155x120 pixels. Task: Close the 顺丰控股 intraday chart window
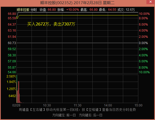coord(151,2)
